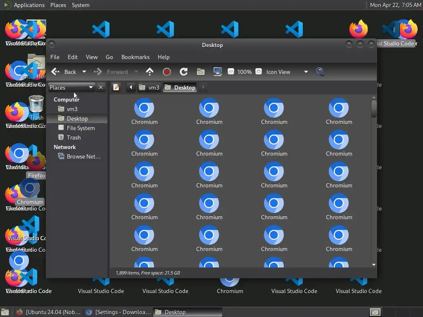Open the Back history dropdown arrow
The height and width of the screenshot is (317, 423).
(84, 72)
